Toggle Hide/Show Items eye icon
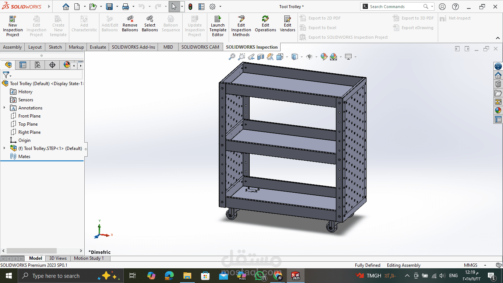 pyautogui.click(x=309, y=56)
